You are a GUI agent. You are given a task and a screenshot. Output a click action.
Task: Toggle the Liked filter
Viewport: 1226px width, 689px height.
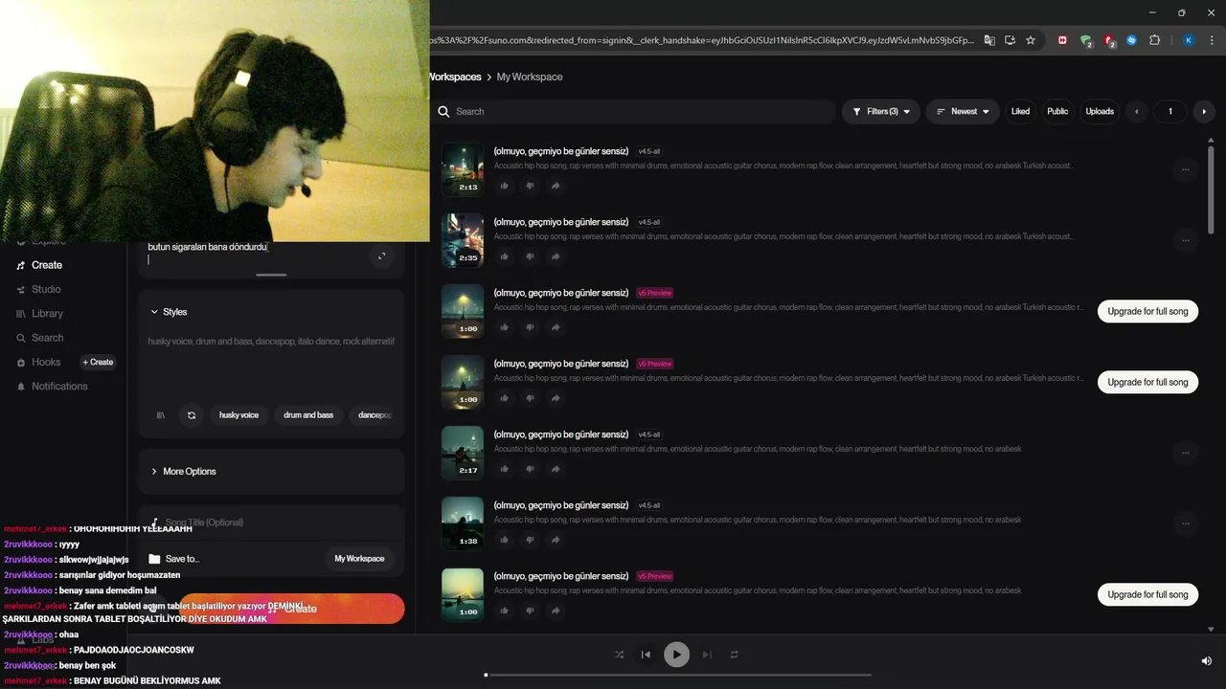click(x=1020, y=112)
